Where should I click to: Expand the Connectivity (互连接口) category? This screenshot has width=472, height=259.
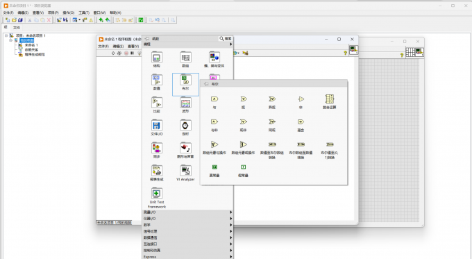[188, 244]
